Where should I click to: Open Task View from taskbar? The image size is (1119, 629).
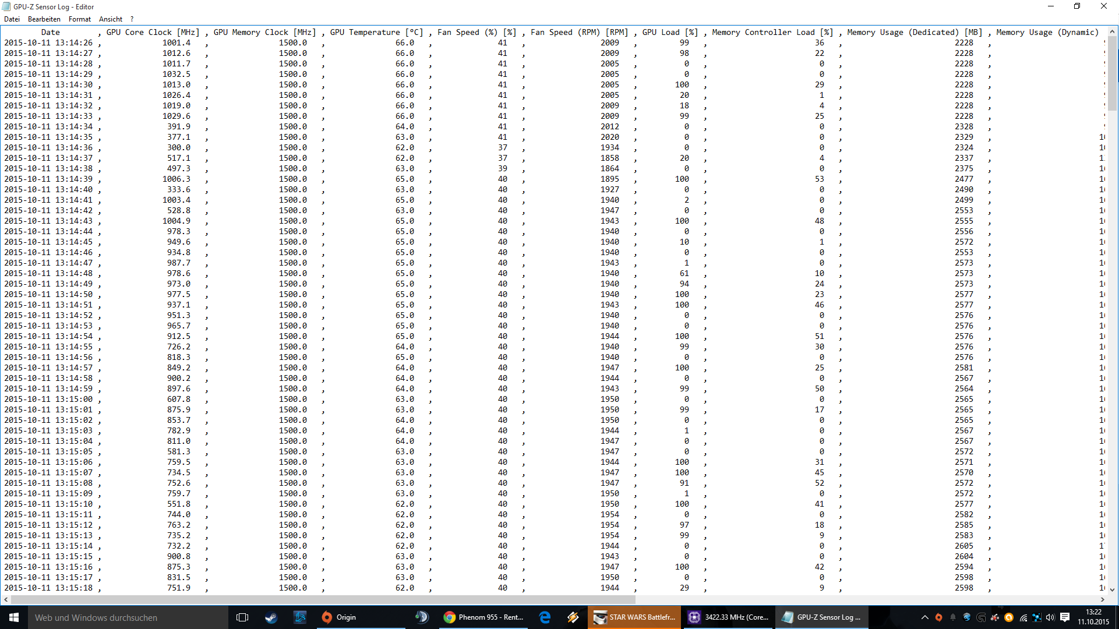[242, 617]
